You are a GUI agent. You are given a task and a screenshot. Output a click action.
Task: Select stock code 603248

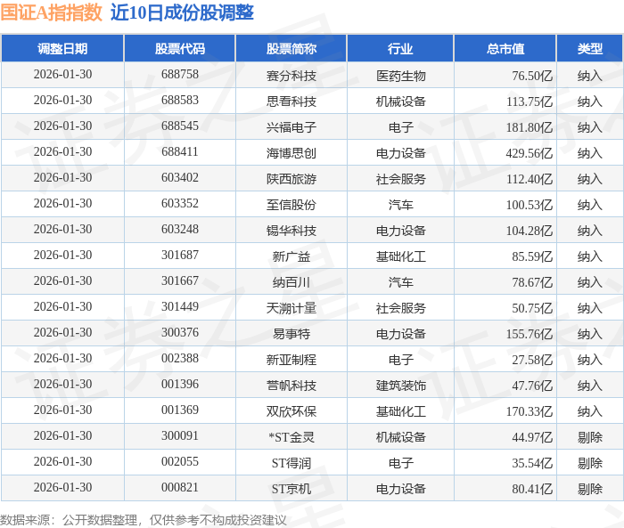pos(180,230)
